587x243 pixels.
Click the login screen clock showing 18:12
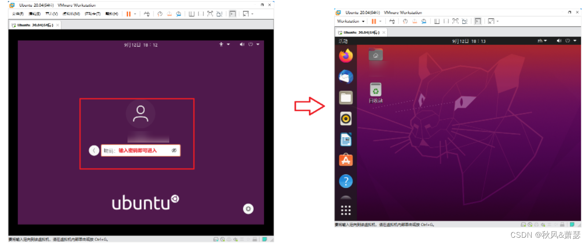[141, 45]
